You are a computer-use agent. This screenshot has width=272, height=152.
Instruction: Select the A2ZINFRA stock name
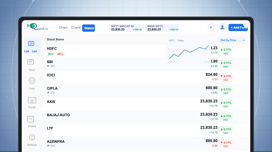[56, 142]
